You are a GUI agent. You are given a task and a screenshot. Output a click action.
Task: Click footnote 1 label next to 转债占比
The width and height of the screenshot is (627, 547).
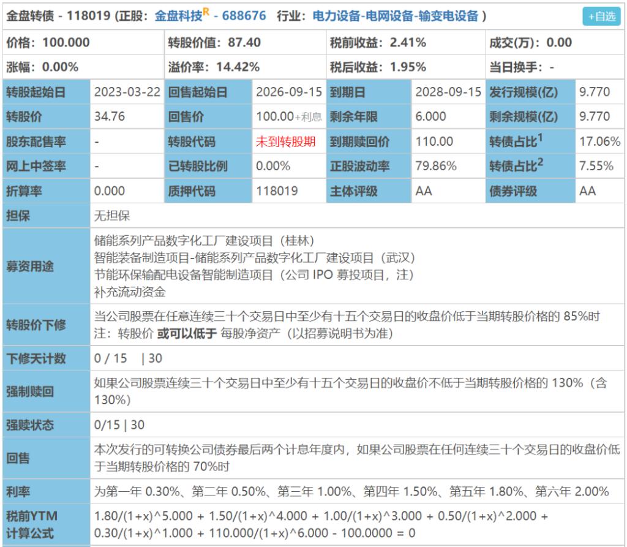[x=540, y=137]
